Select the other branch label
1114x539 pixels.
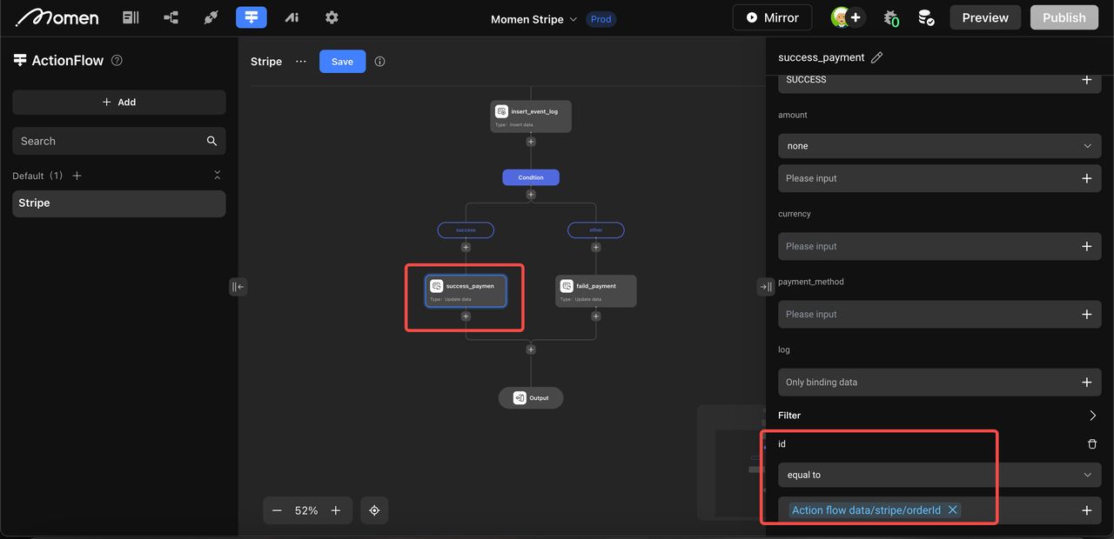[596, 230]
